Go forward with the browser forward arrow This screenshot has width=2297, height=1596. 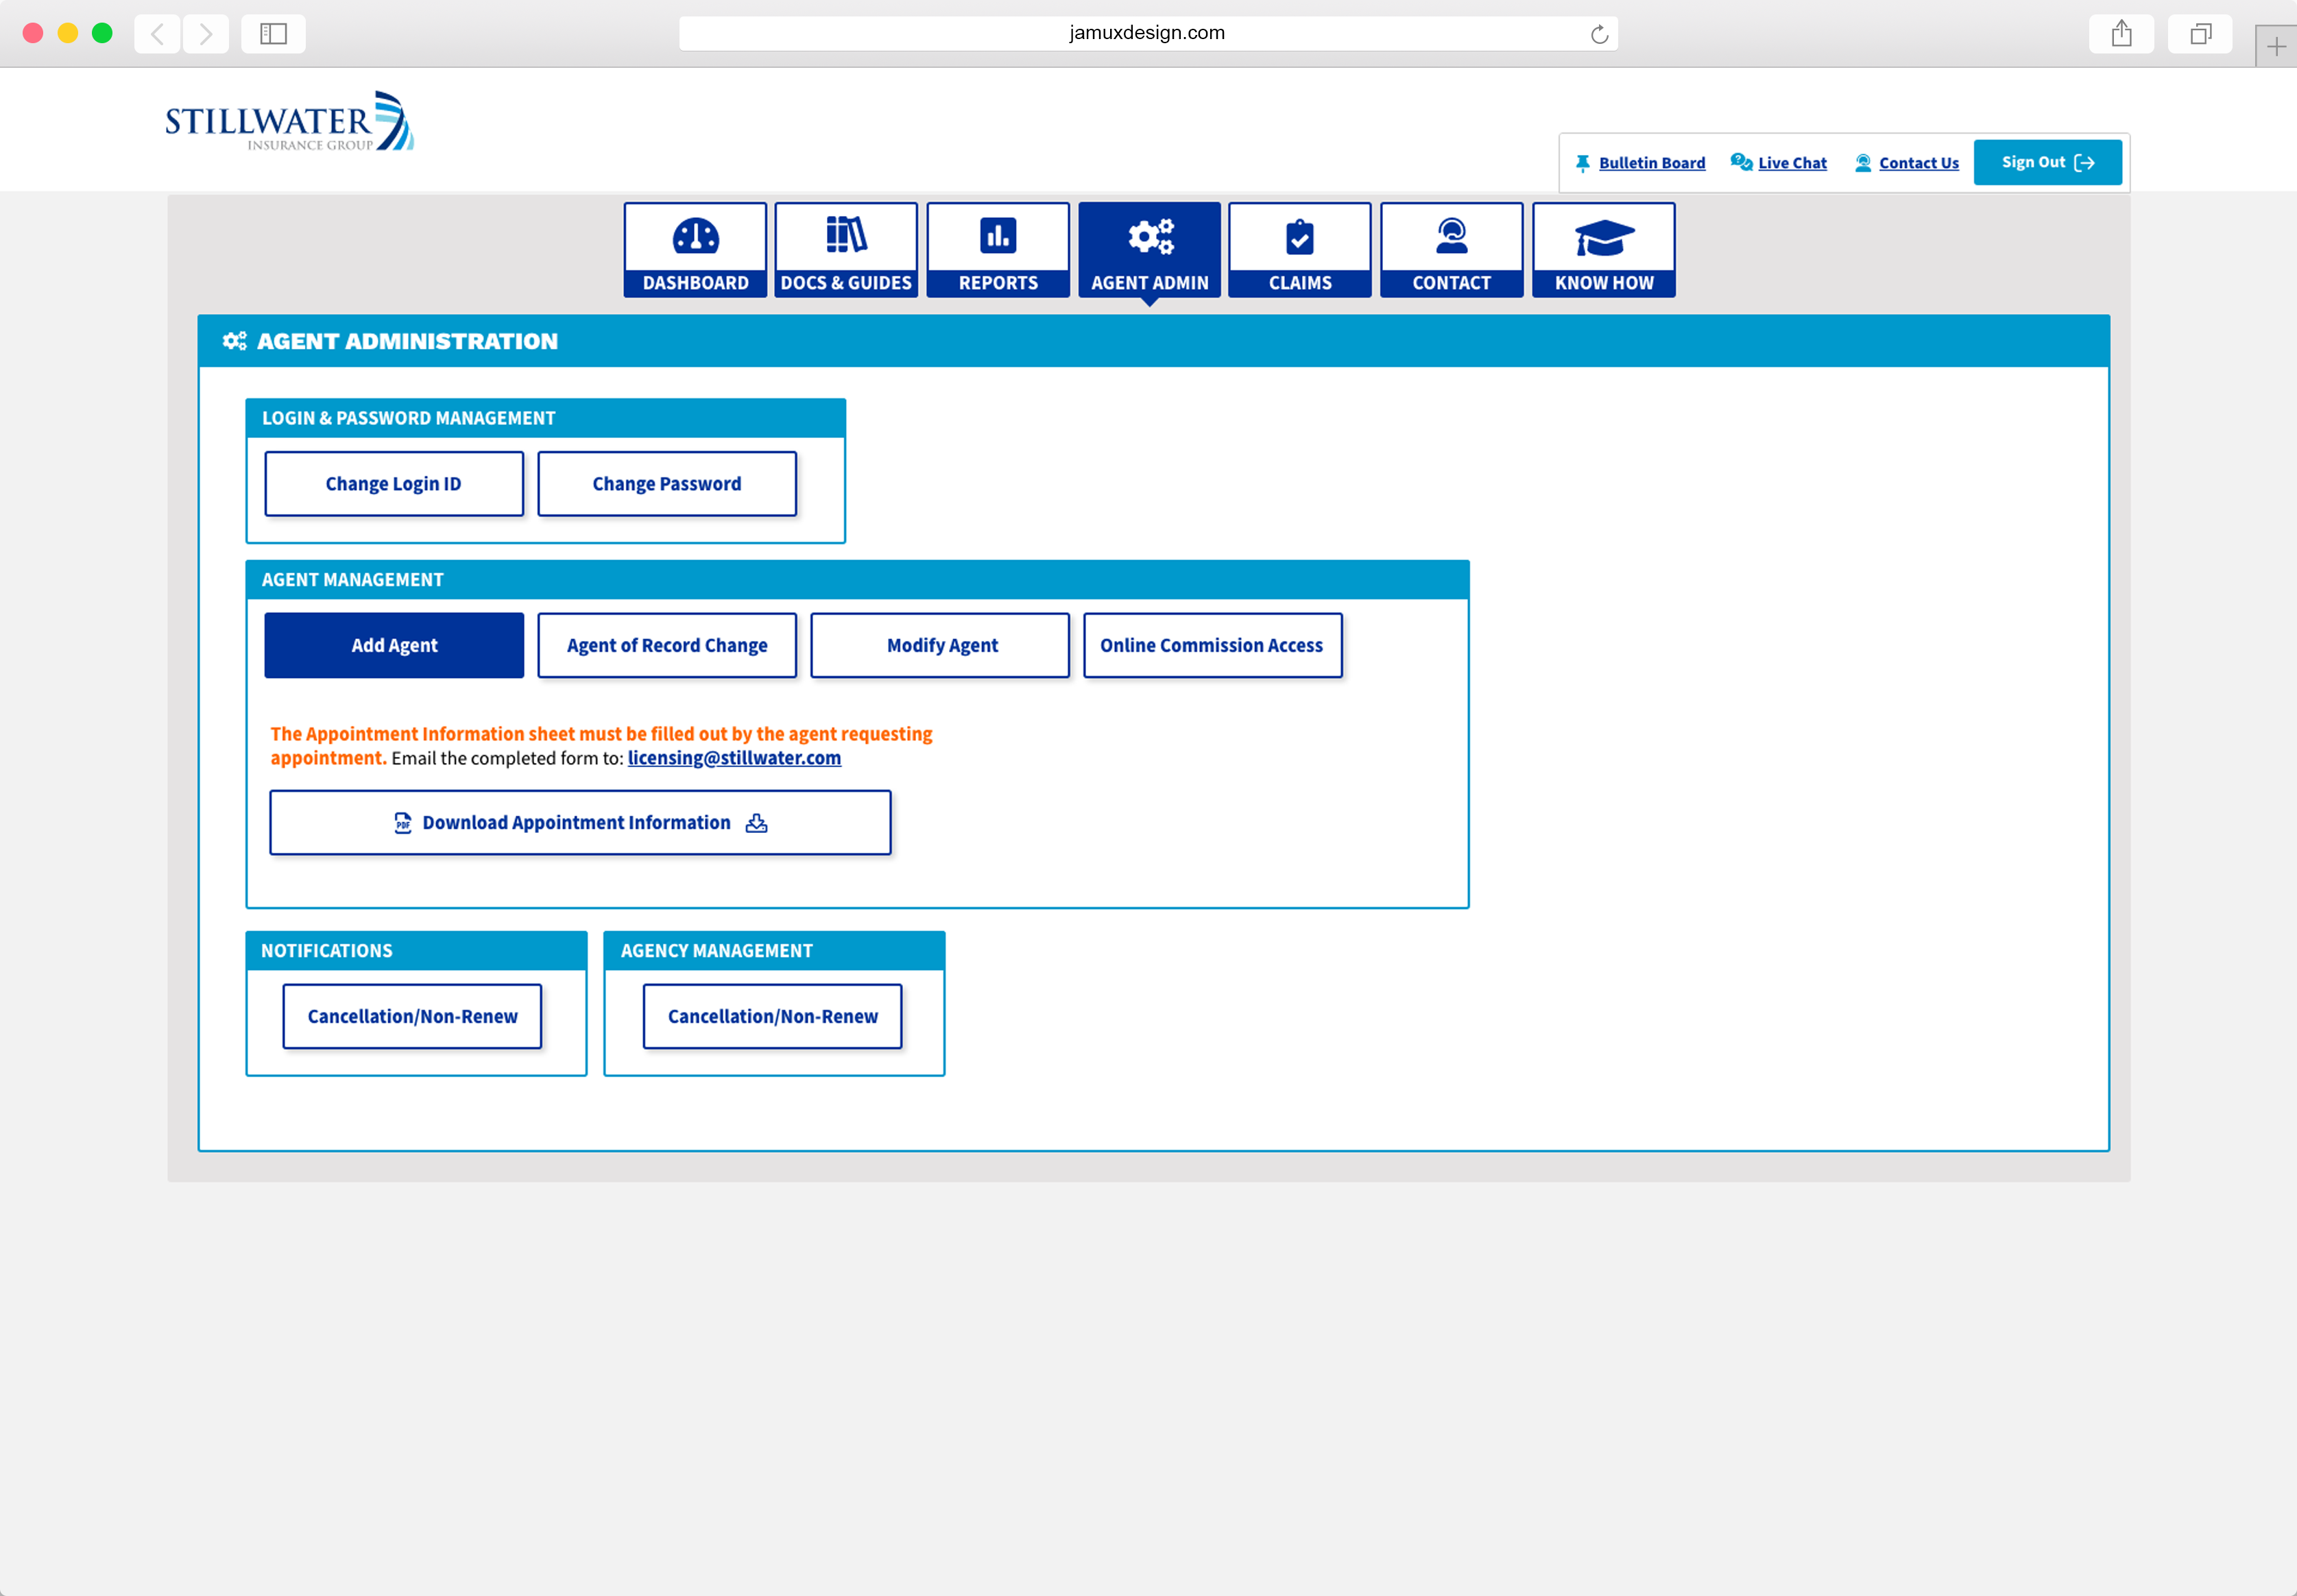pos(206,34)
